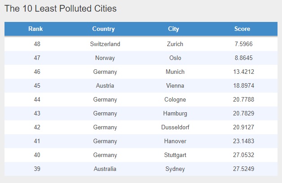Sort by the Country column header
This screenshot has height=183, width=282.
pos(103,29)
